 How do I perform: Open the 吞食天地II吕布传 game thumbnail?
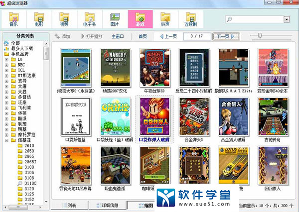click(x=76, y=165)
